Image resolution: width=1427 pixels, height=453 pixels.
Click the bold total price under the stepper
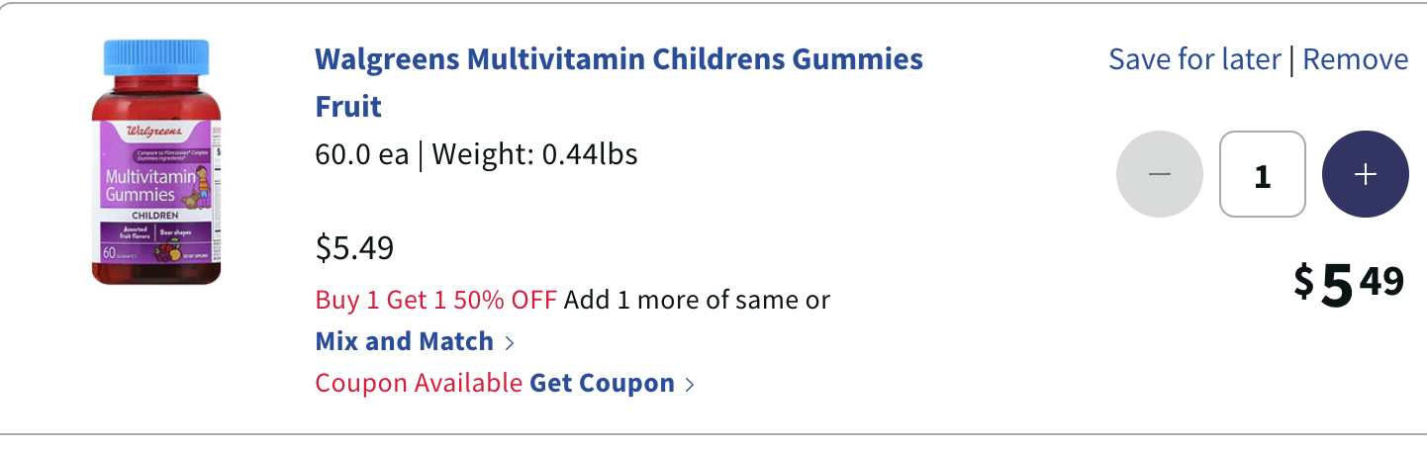pyautogui.click(x=1349, y=284)
